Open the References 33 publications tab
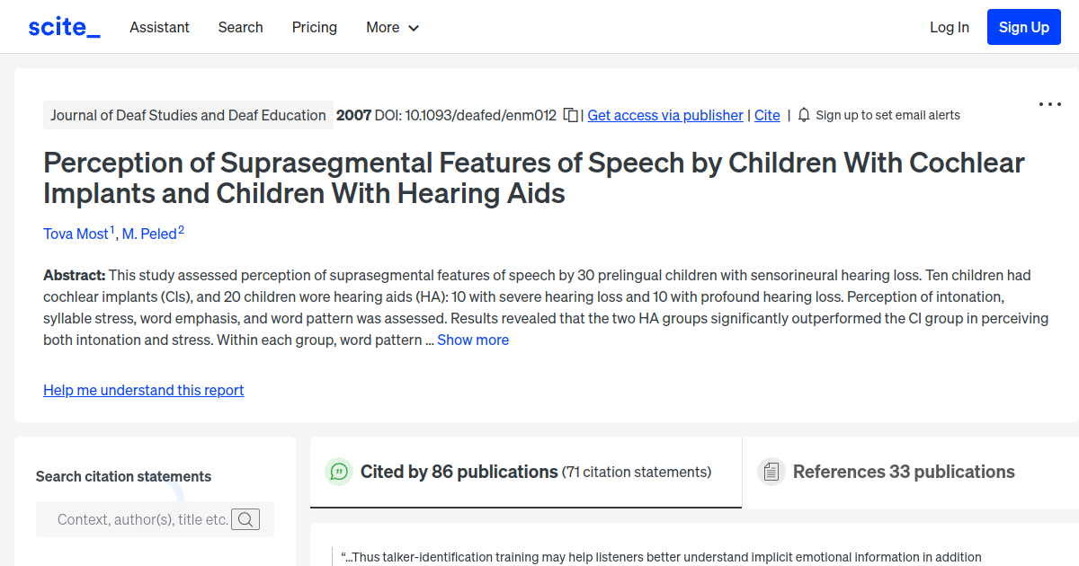 pyautogui.click(x=904, y=471)
